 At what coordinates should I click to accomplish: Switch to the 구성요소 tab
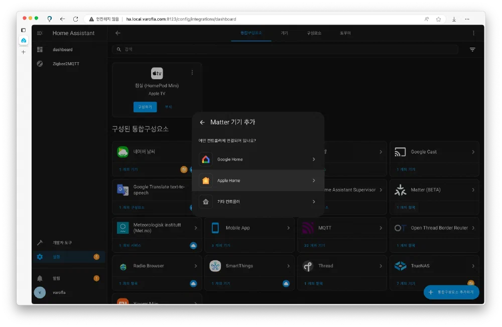[314, 33]
